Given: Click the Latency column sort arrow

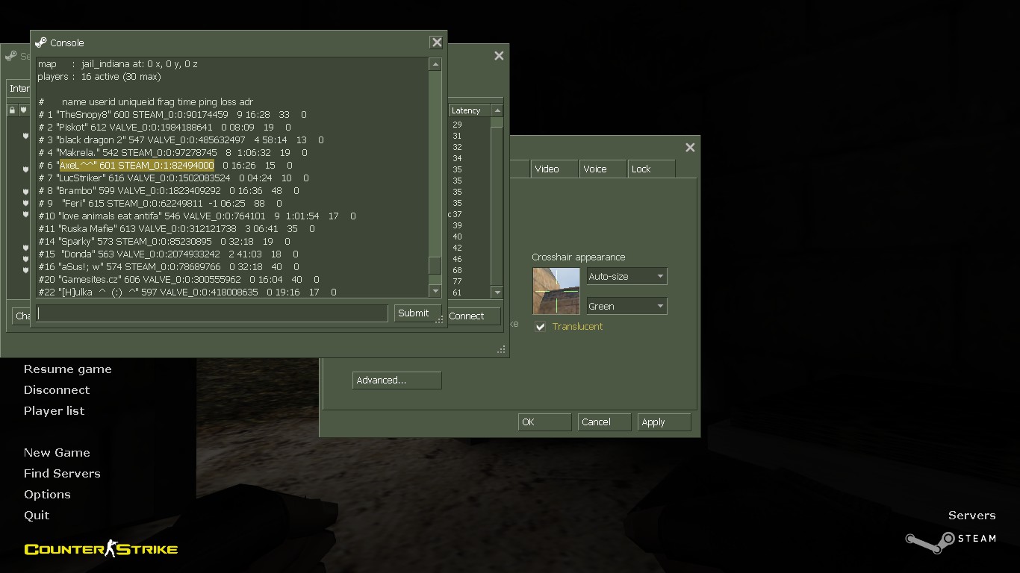Looking at the screenshot, I should click(496, 110).
